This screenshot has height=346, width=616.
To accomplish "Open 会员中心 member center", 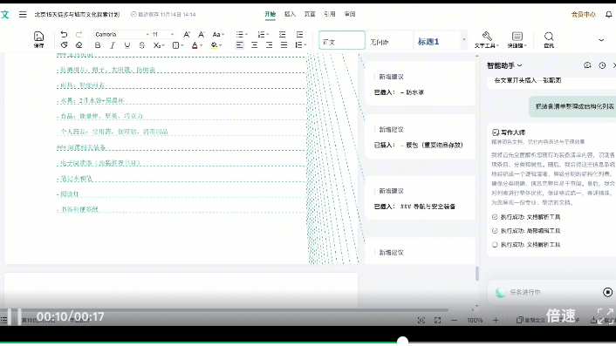I will coord(584,15).
